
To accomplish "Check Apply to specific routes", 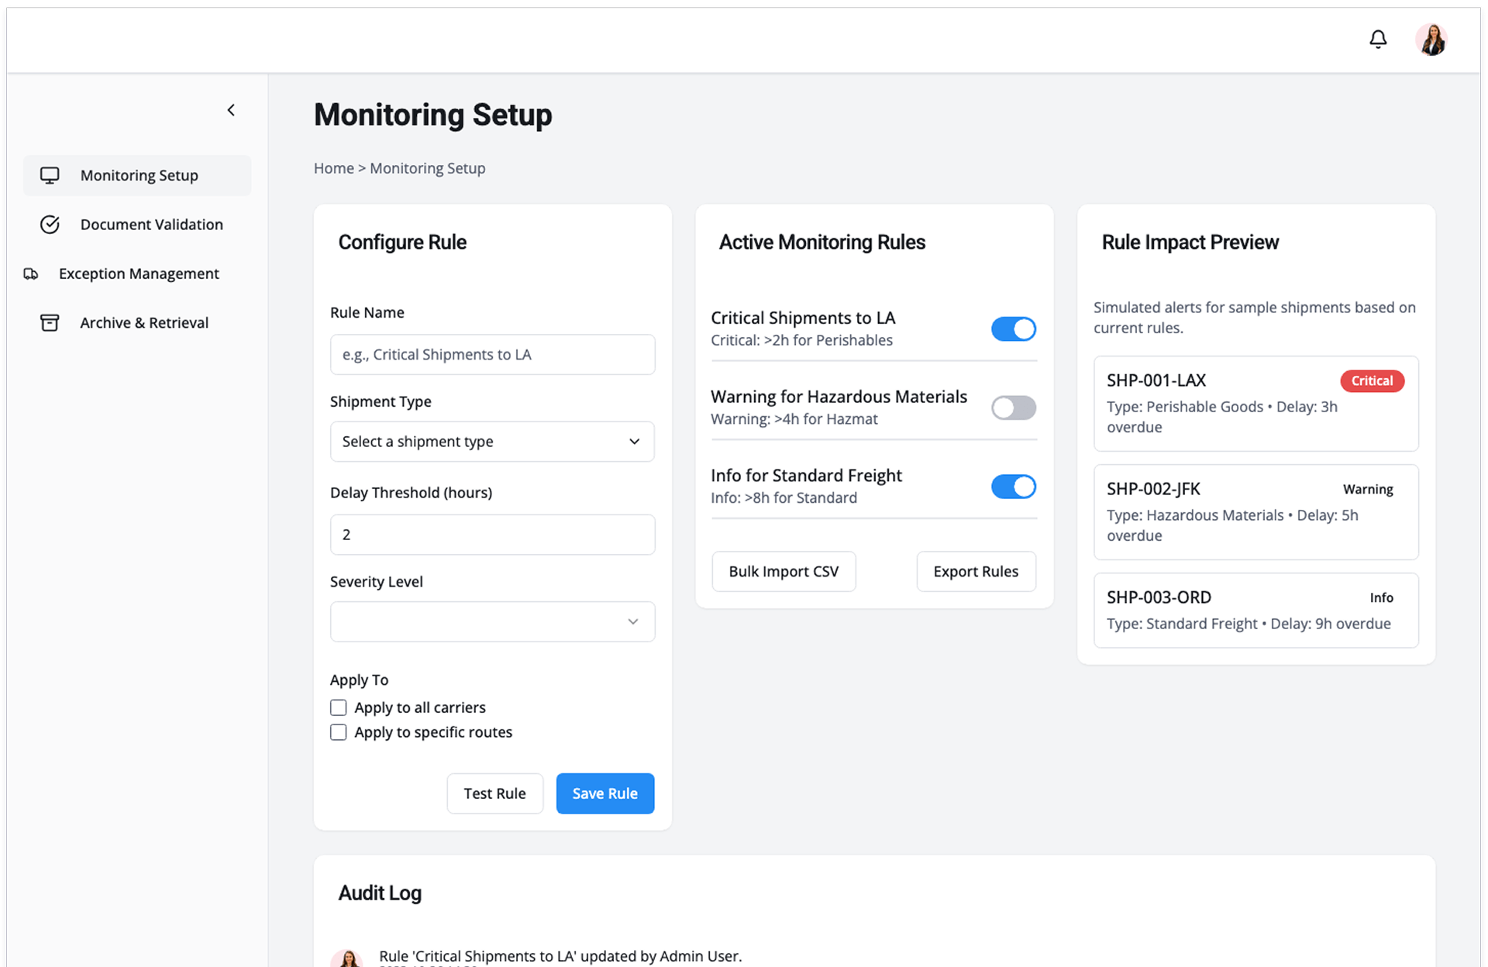I will 338,732.
